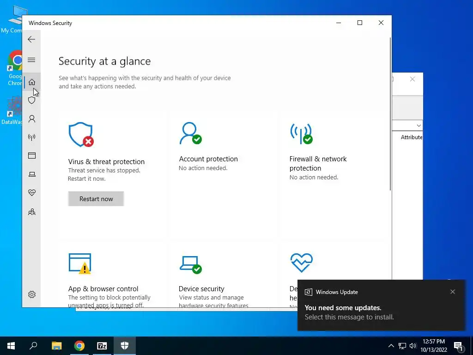Click the Windows Security vertical scrollbar
This screenshot has width=473, height=355.
coord(391,114)
